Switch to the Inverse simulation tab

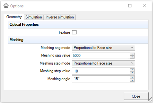tap(60, 17)
